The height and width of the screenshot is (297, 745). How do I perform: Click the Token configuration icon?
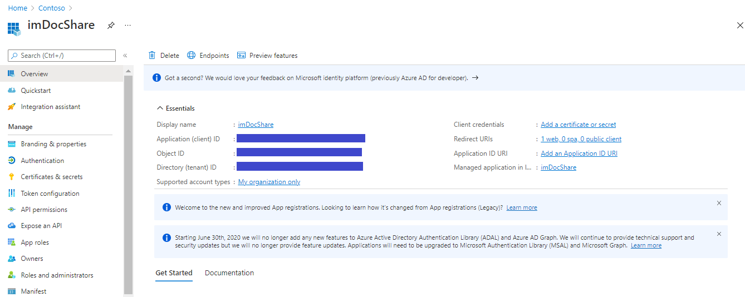[11, 193]
